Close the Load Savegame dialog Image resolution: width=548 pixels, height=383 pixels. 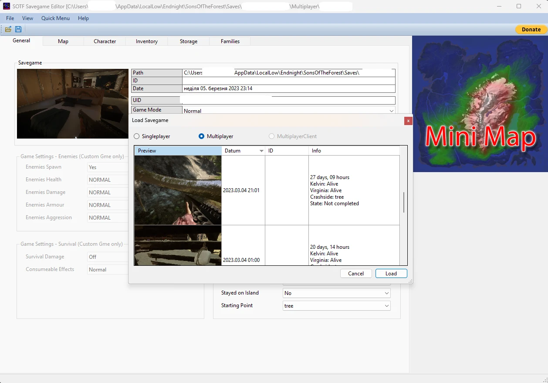(408, 121)
